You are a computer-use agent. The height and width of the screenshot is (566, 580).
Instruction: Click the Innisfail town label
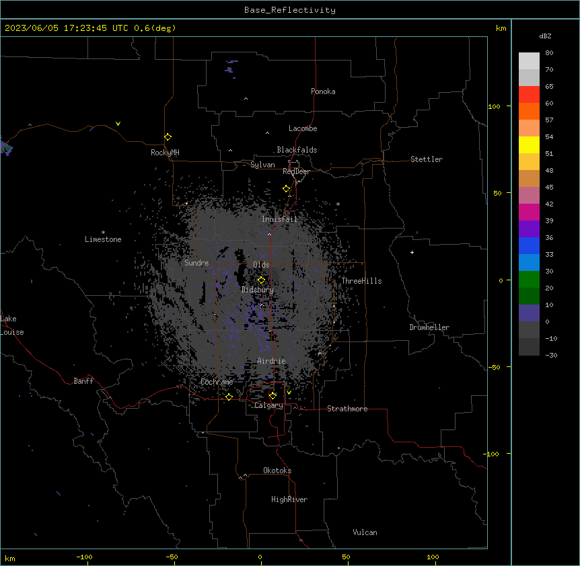click(280, 219)
